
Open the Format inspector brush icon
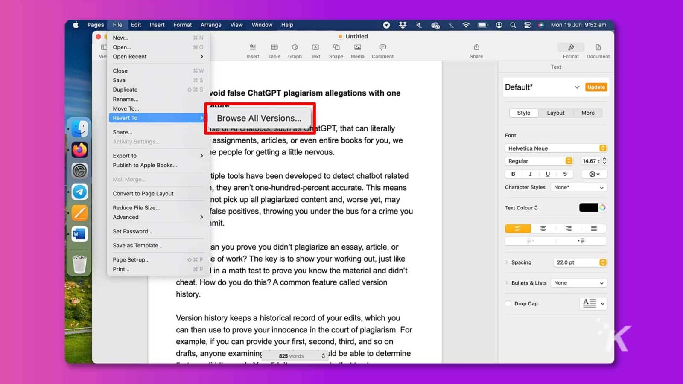click(571, 47)
